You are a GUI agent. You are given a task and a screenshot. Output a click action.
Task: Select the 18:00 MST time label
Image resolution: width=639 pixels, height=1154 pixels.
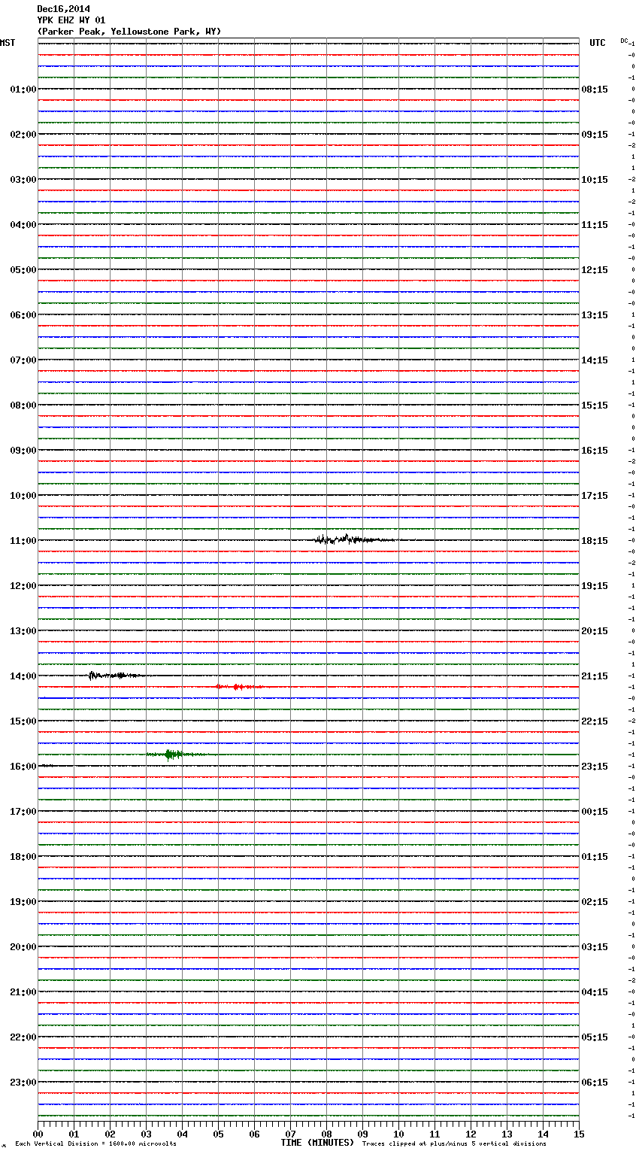coord(23,857)
